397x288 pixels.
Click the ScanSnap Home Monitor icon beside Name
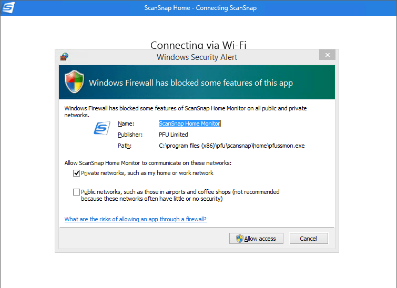pyautogui.click(x=101, y=128)
